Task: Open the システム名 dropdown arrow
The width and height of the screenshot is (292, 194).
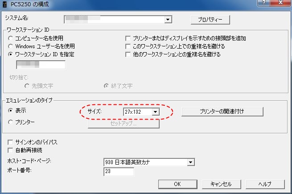Action: tap(168, 19)
